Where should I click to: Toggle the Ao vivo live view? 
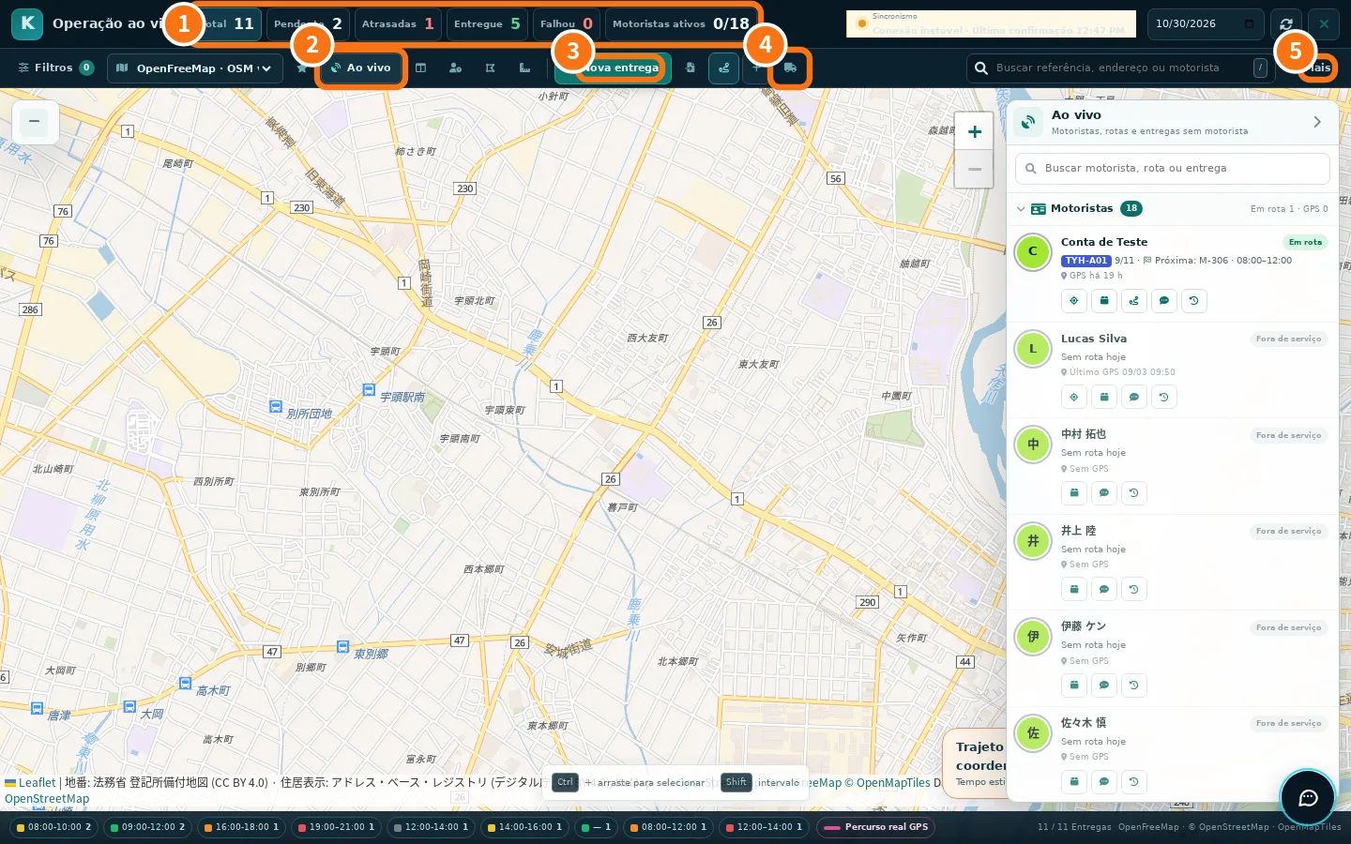(x=362, y=68)
